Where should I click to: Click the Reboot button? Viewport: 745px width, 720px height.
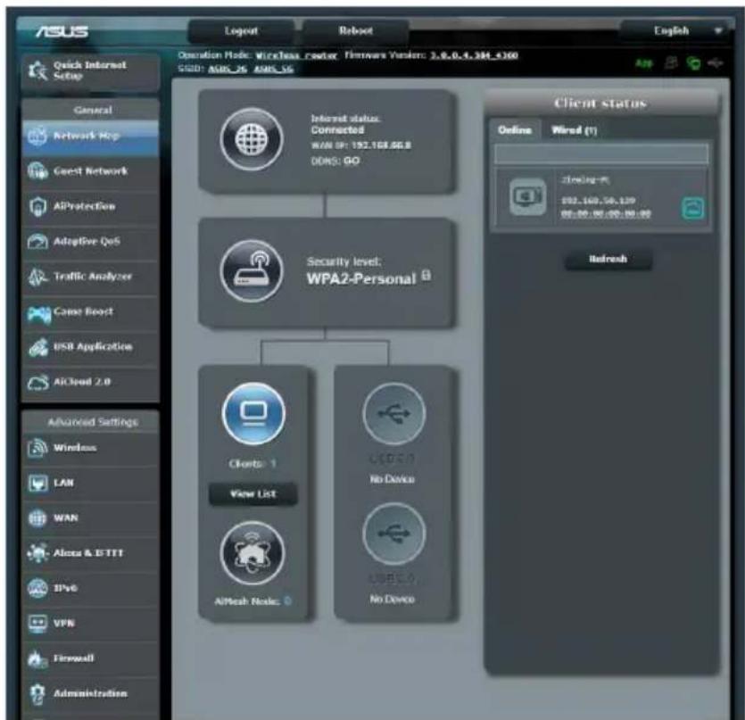[x=355, y=31]
